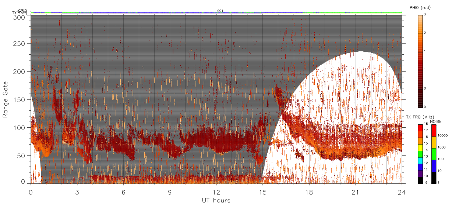Click the '12' label on the TX FRQ scale
Screen dimensions: 452x208
426,163
